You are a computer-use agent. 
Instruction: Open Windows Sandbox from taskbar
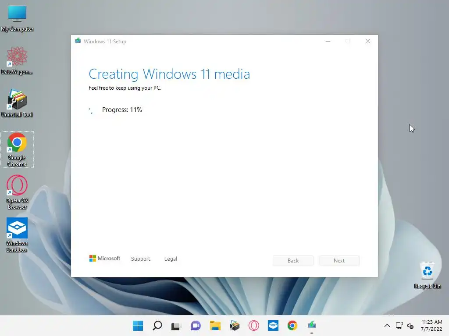(273, 325)
